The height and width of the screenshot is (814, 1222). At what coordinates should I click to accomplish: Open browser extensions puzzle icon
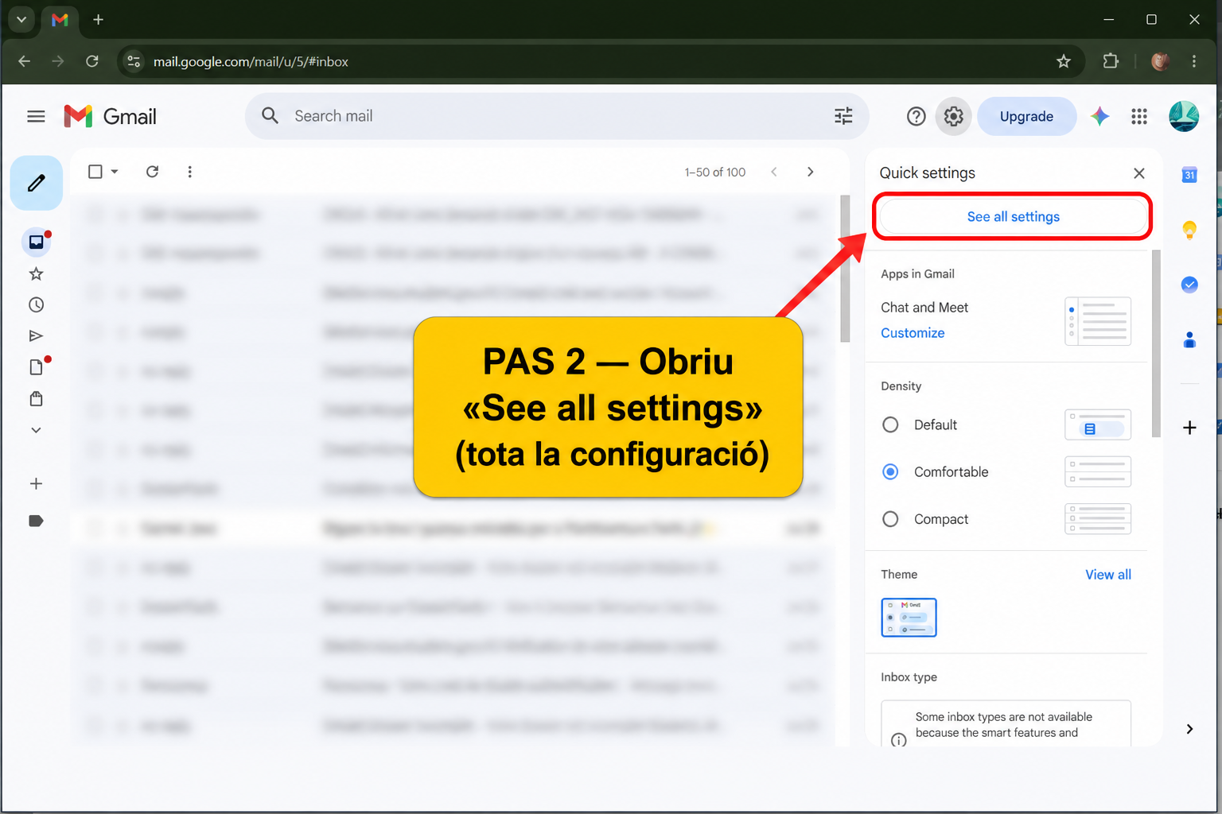click(x=1111, y=61)
